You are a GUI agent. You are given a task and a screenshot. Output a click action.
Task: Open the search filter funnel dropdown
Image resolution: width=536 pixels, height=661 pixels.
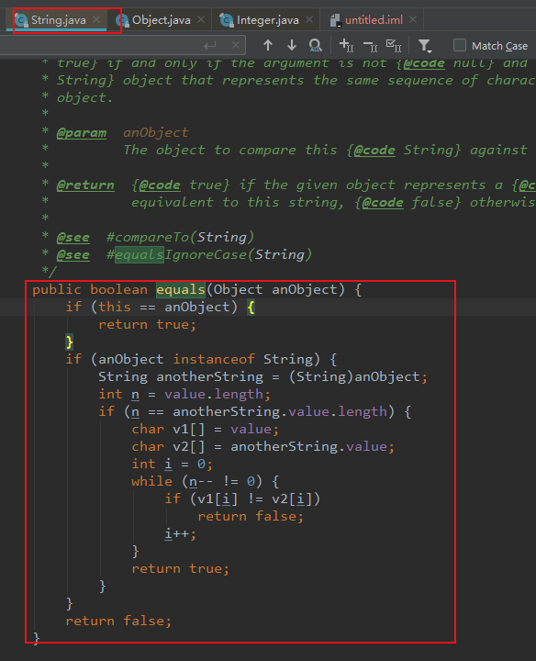coord(425,46)
